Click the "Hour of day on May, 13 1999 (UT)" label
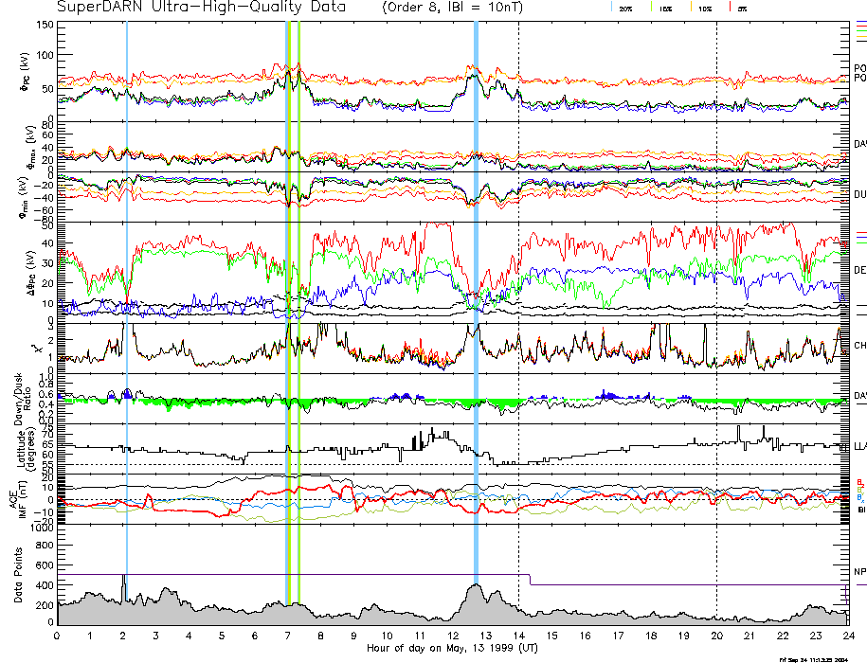The image size is (867, 663). [452, 649]
